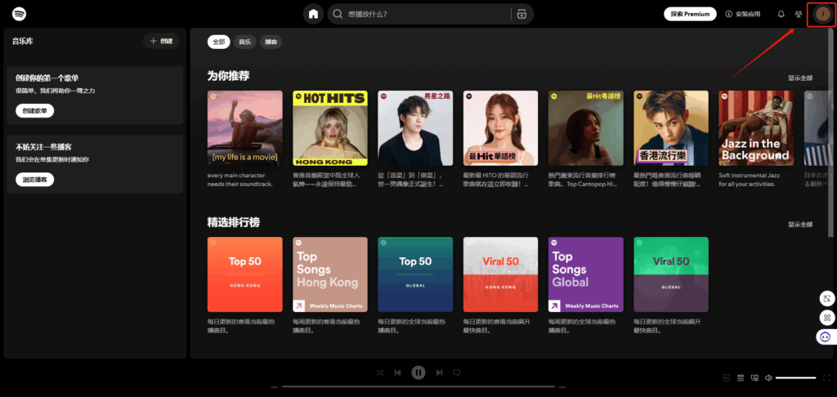Go to Home via house icon
This screenshot has height=397, width=837.
pyautogui.click(x=313, y=14)
